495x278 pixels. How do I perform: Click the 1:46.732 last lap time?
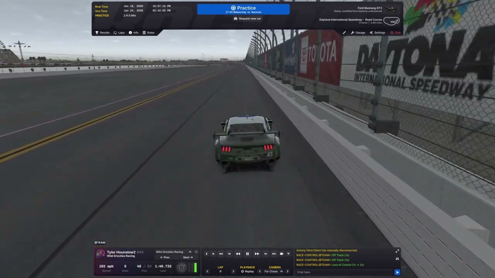click(x=163, y=266)
